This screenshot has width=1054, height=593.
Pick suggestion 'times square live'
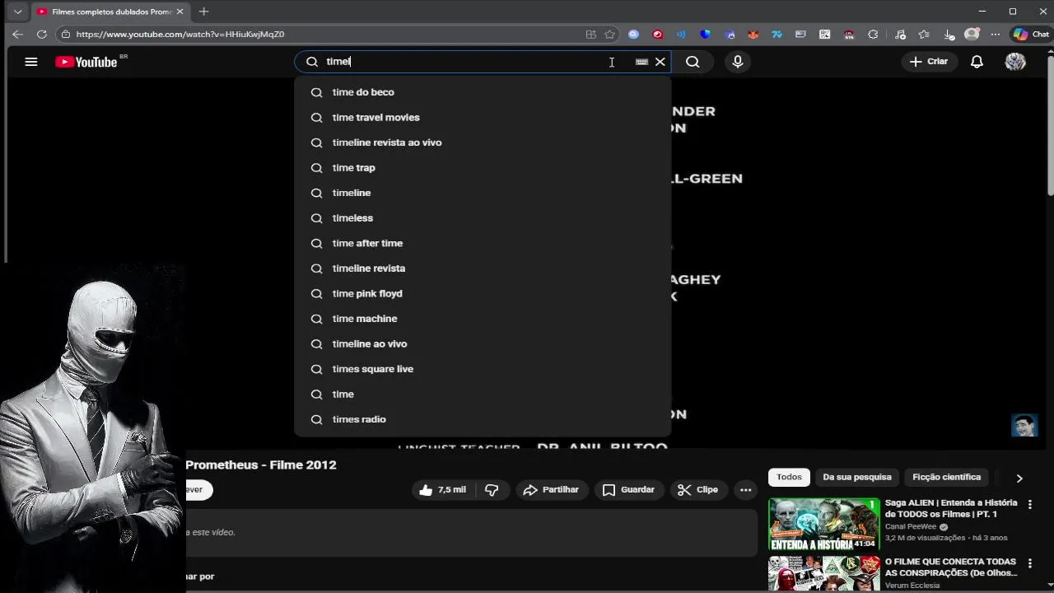(x=483, y=369)
